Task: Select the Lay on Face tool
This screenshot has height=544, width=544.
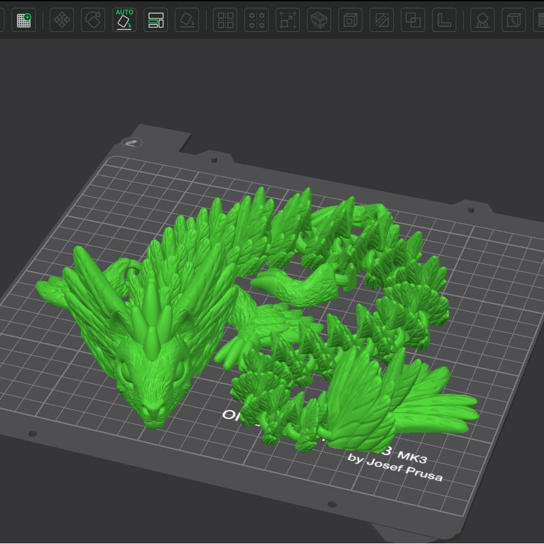Action: tap(187, 20)
